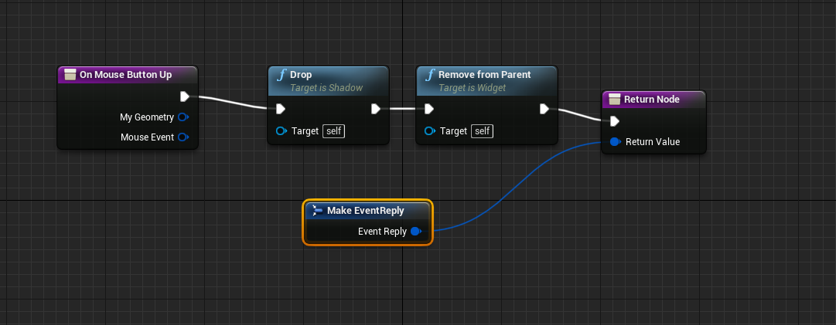Click the Remove from Parent function icon
This screenshot has height=325, width=836.
pyautogui.click(x=430, y=75)
